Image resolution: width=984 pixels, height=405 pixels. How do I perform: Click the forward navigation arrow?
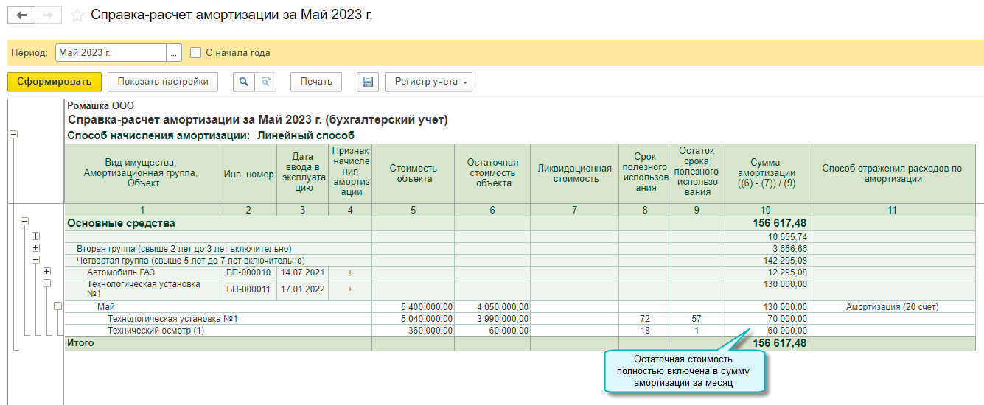49,15
